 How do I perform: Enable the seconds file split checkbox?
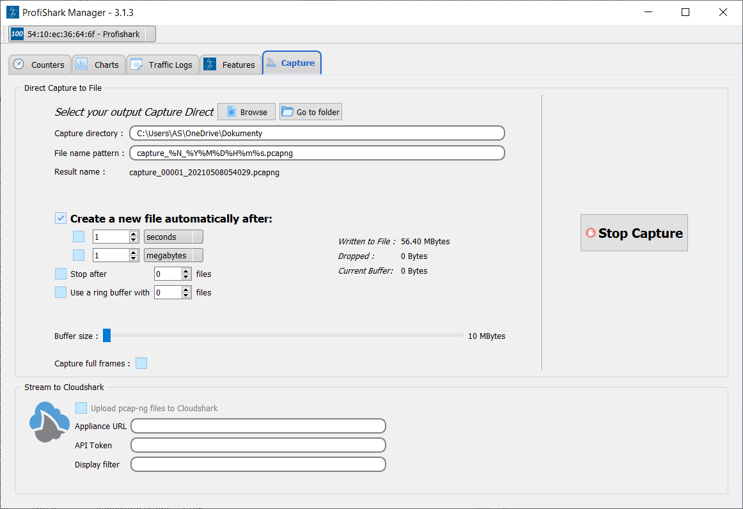[79, 237]
